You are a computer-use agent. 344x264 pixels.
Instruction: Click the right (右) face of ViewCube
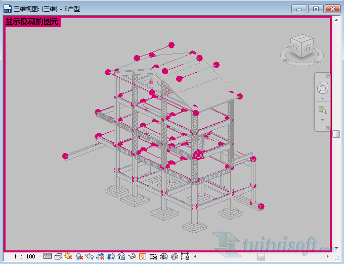point(308,48)
